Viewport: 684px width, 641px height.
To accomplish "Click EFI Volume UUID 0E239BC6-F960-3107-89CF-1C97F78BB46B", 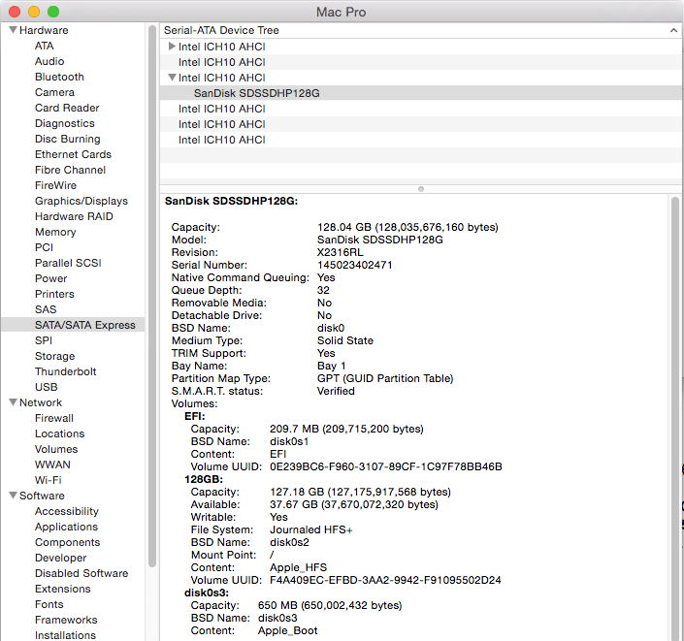I will pos(385,466).
